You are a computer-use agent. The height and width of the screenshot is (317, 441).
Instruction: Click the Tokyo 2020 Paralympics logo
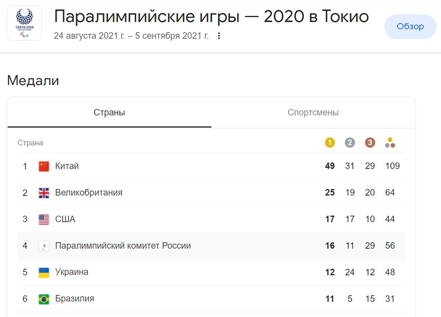(24, 23)
